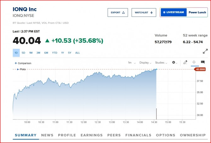Open the Display dropdown
The height and width of the screenshot is (143, 211).
coord(145,63)
